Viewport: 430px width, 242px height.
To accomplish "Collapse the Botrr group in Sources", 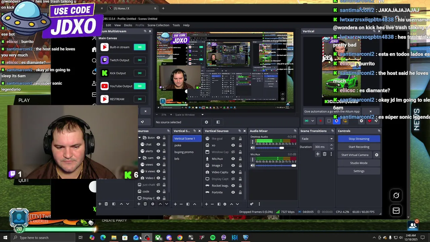I will click(x=140, y=137).
